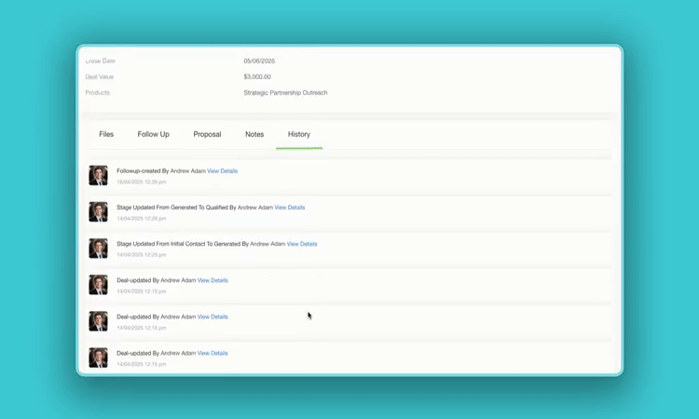The width and height of the screenshot is (699, 419).
Task: View Details of Generated To Qualified update
Action: [x=290, y=208]
